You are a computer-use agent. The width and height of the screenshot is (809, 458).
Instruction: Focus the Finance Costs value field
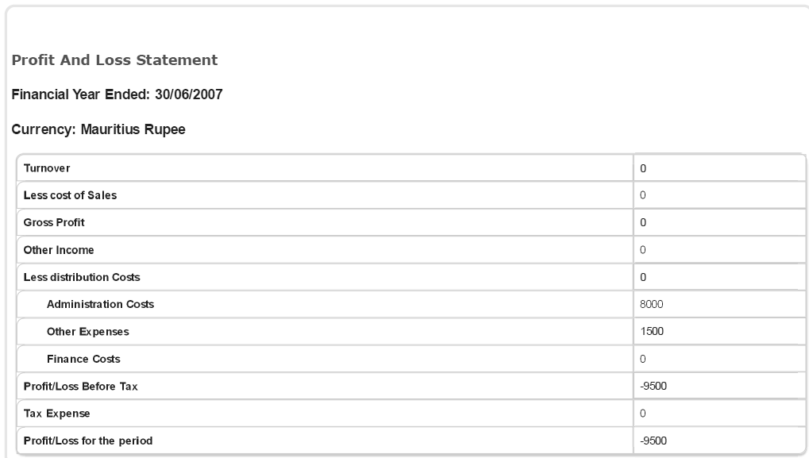719,359
